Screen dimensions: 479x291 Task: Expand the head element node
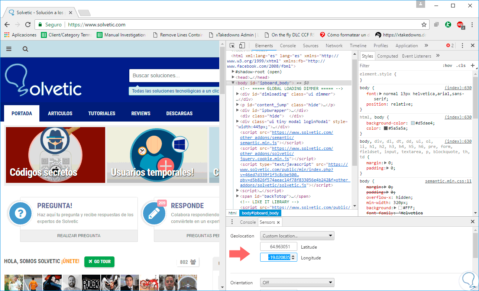[233, 77]
